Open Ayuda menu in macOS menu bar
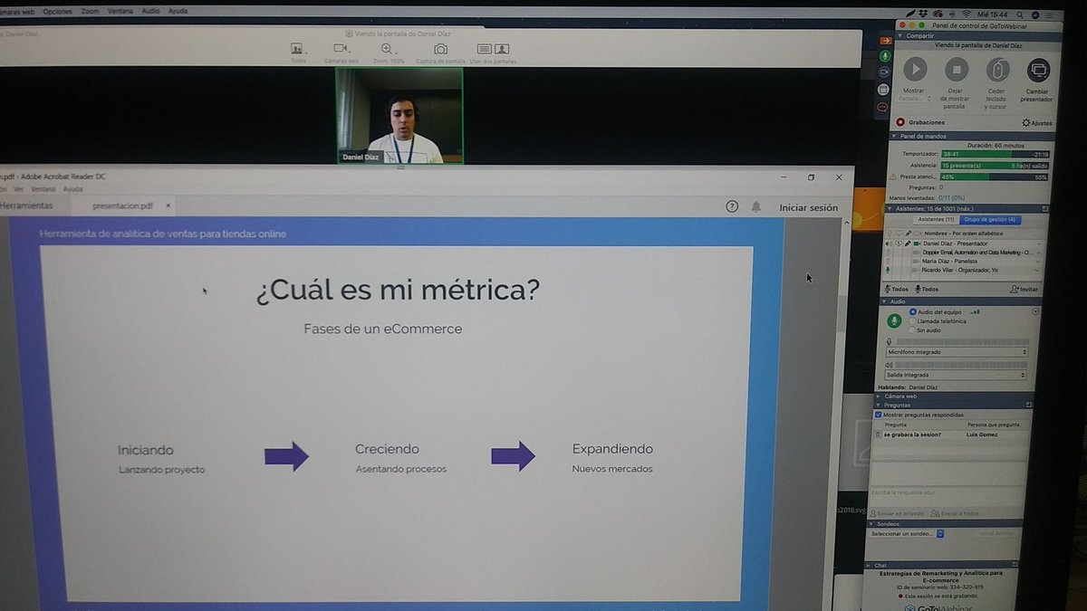The height and width of the screenshot is (611, 1087). [x=178, y=11]
